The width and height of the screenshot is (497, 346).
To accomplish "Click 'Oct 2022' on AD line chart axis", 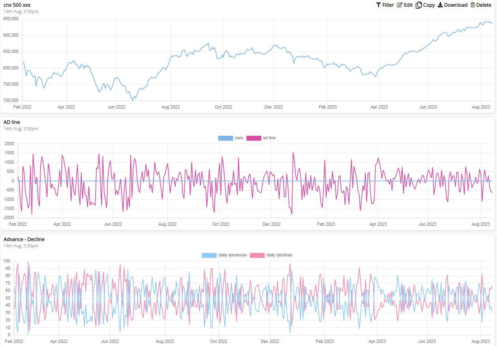I will (x=221, y=224).
